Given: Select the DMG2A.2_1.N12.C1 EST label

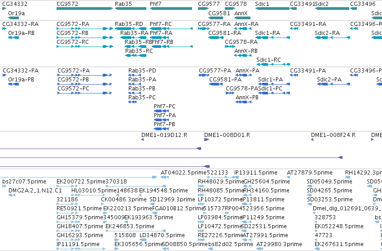Looking at the screenshot, I should click(35, 191).
